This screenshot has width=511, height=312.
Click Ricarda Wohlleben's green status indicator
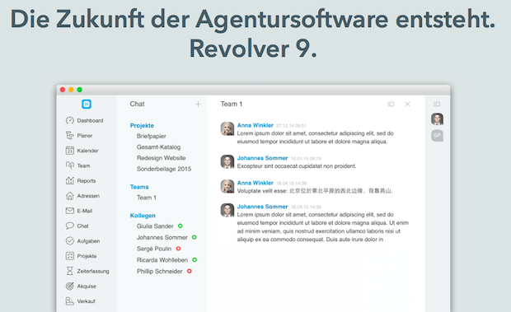tap(195, 260)
